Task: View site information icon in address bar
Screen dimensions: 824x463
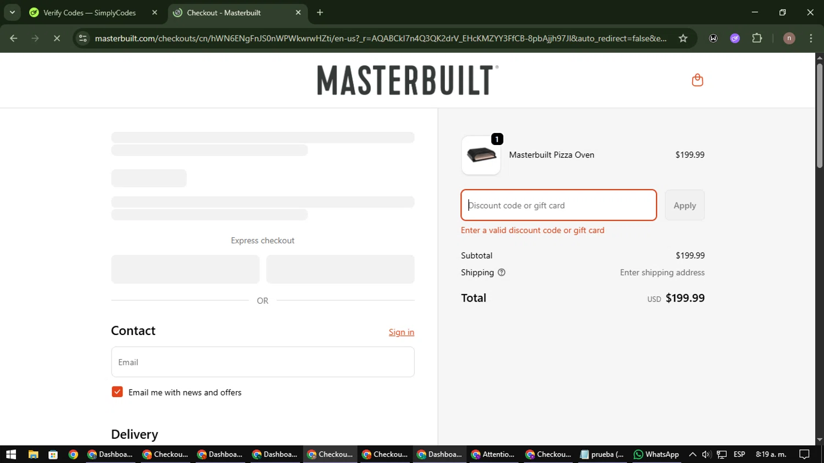Action: coord(83,38)
